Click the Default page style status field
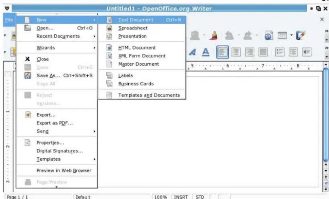The width and height of the screenshot is (329, 199). (x=111, y=197)
